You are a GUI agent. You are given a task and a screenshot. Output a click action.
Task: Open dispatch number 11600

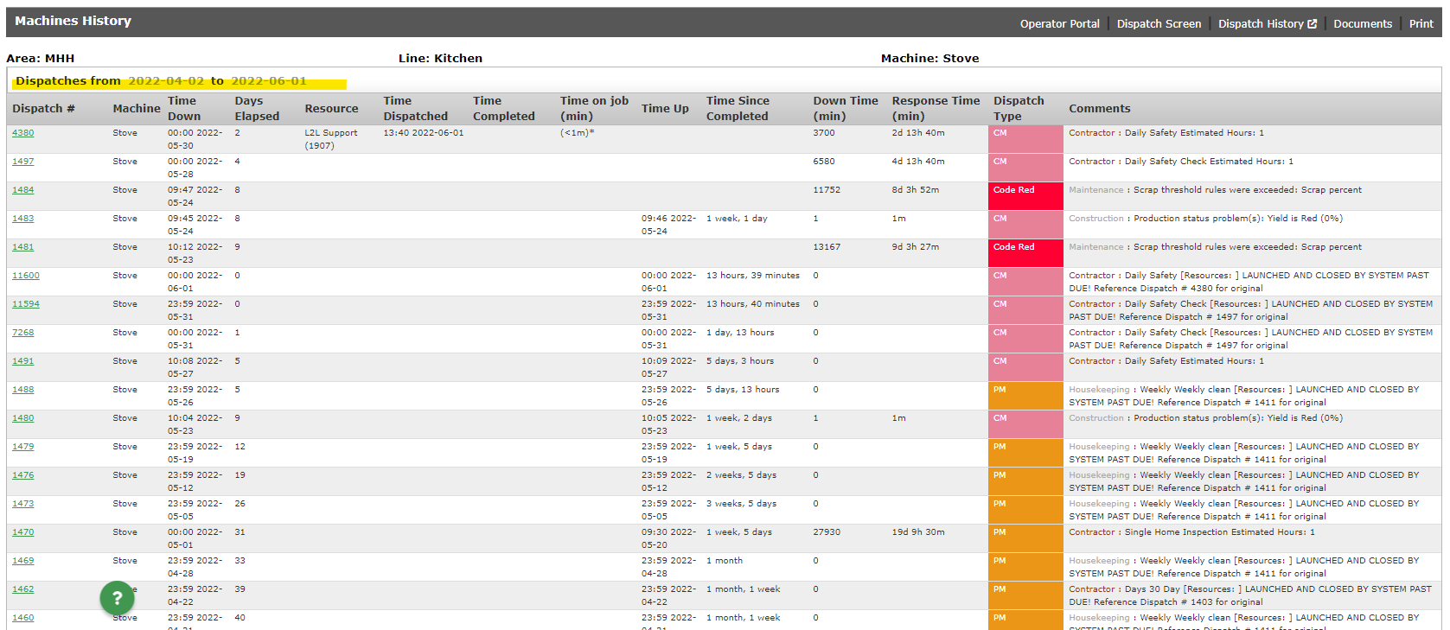[26, 276]
